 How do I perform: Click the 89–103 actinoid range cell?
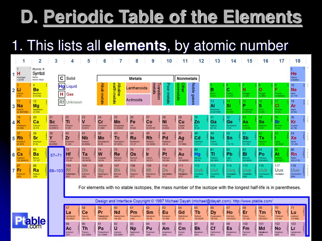point(56,170)
